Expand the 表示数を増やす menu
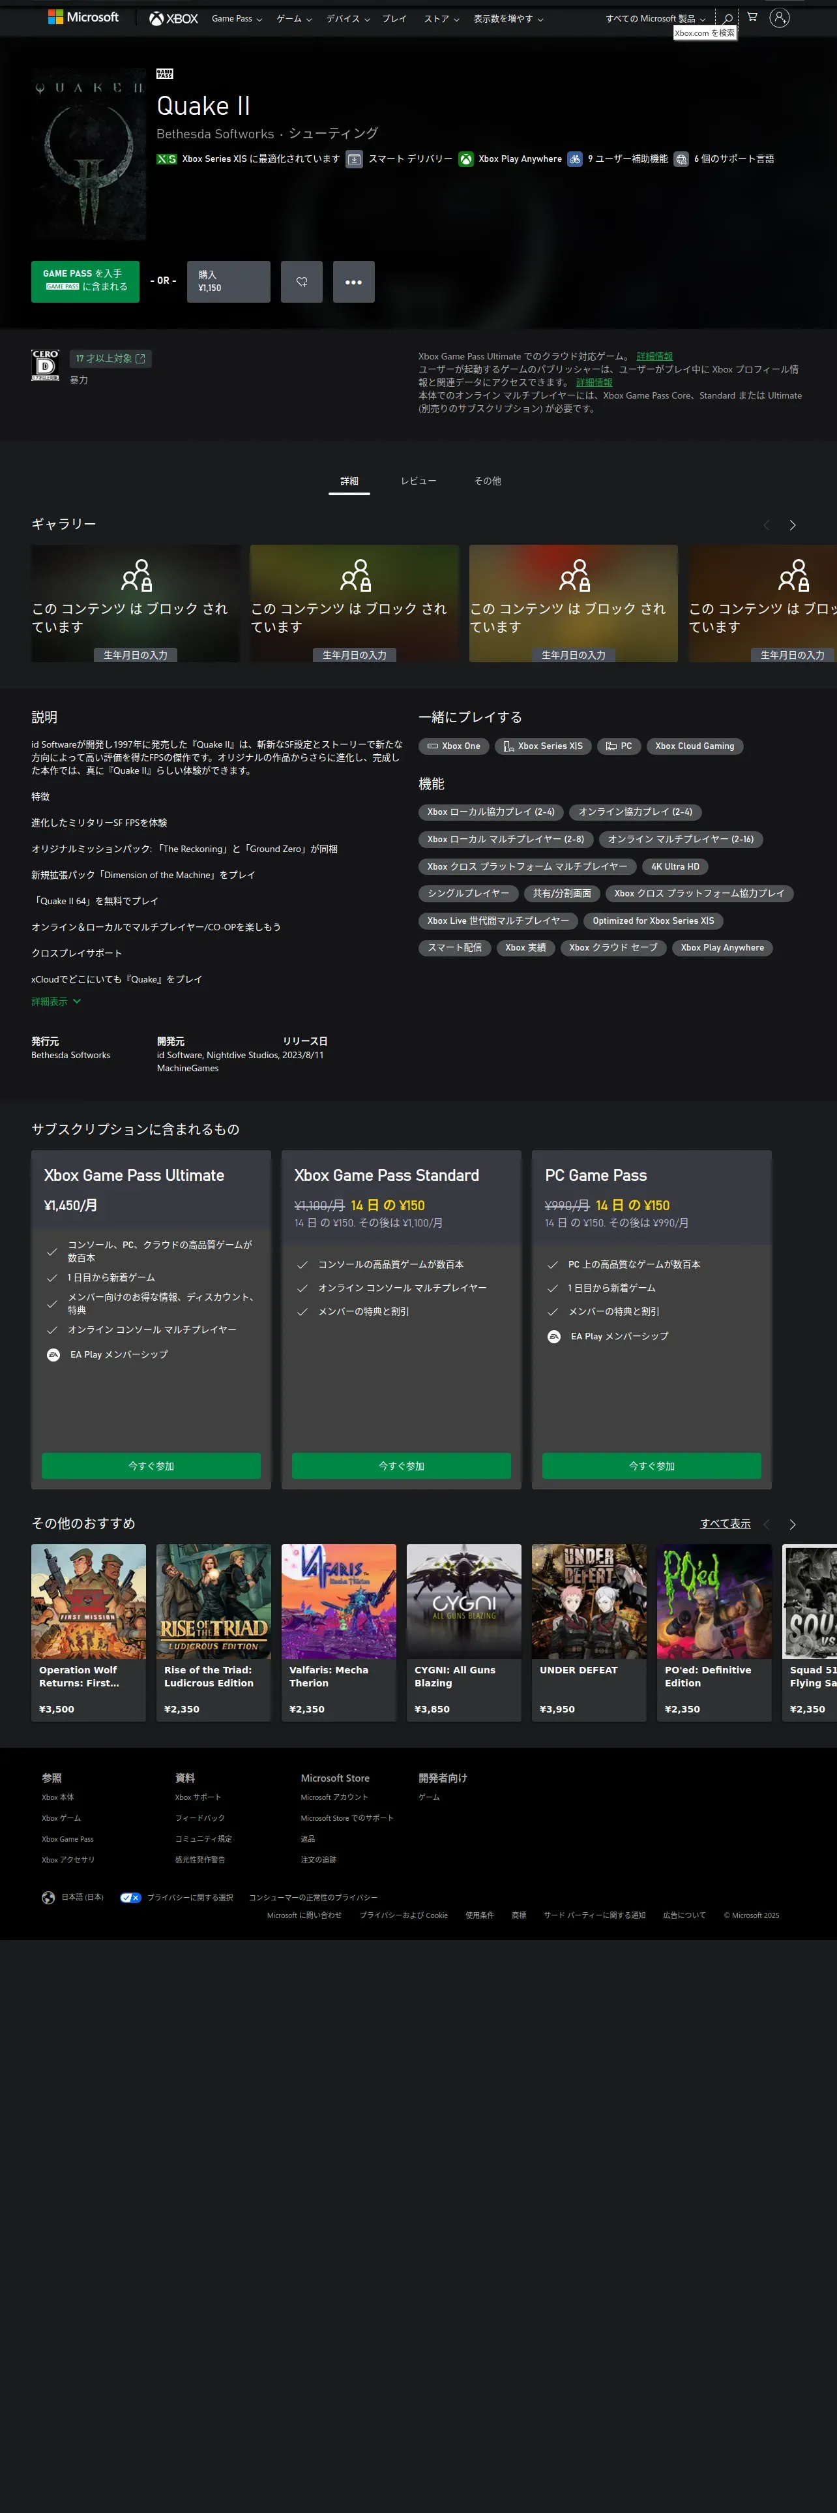The image size is (837, 2513). click(x=508, y=18)
